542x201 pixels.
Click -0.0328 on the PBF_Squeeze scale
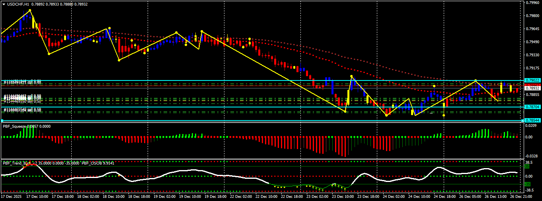(532, 156)
